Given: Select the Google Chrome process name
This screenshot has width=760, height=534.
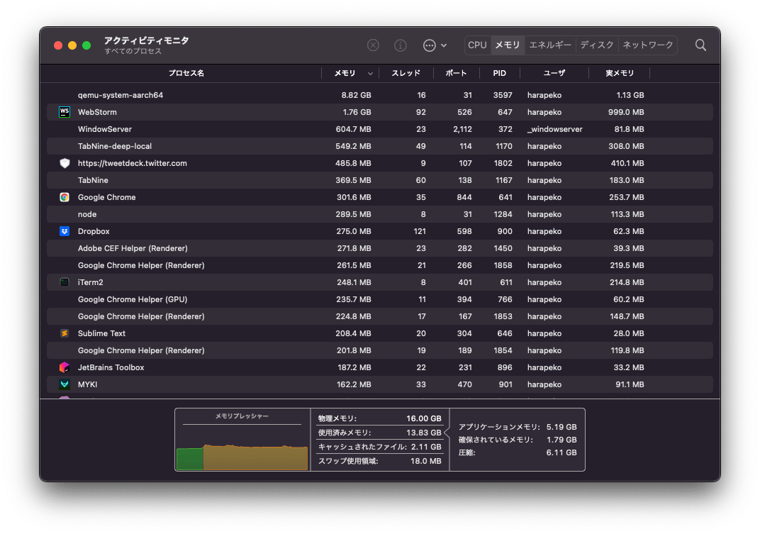Looking at the screenshot, I should [x=106, y=197].
